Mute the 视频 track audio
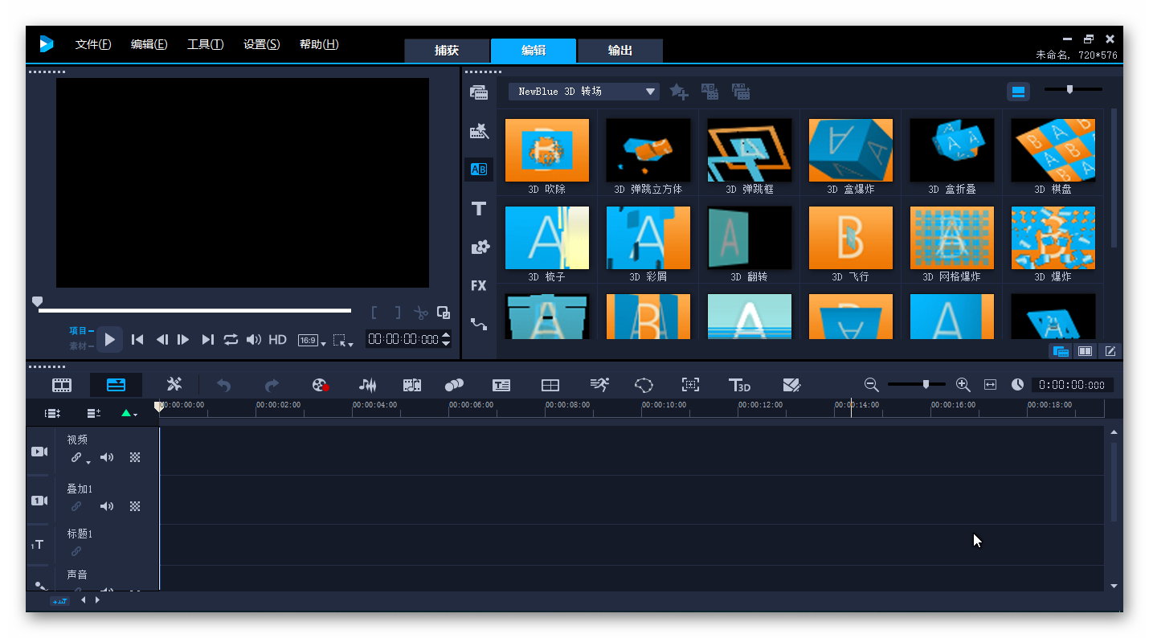 pyautogui.click(x=107, y=457)
